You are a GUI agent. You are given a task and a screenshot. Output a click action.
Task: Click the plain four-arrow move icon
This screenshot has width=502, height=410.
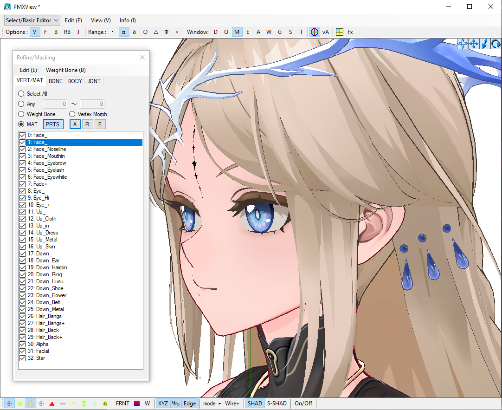tap(474, 44)
